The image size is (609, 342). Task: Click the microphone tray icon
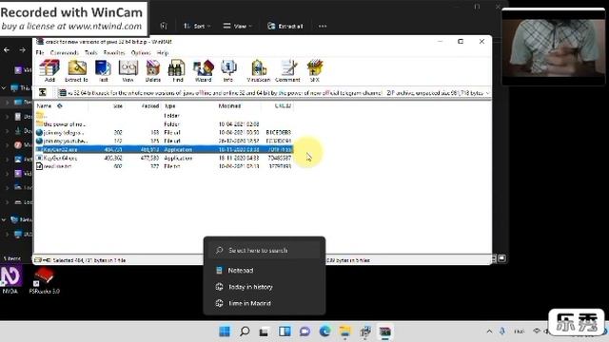pos(502,332)
